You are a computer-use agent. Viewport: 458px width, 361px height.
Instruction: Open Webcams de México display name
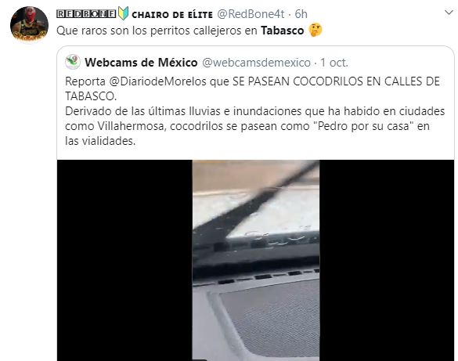[x=141, y=63]
